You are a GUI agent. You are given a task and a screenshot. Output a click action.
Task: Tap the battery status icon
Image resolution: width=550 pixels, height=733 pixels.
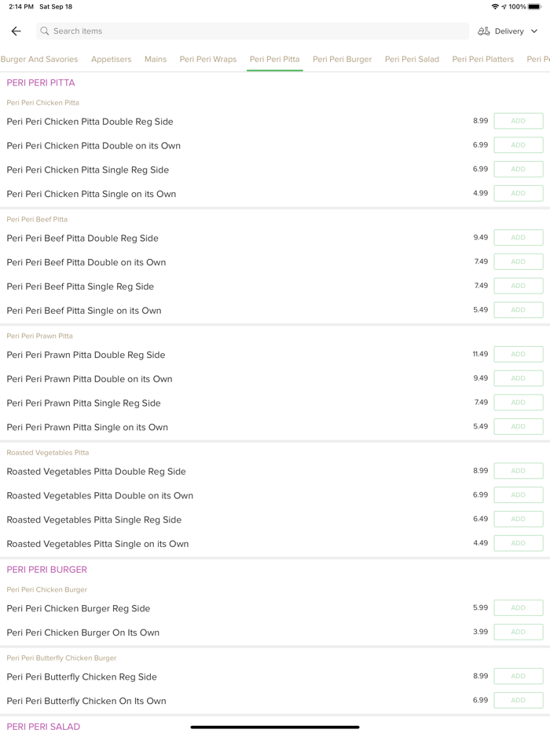[x=534, y=6]
